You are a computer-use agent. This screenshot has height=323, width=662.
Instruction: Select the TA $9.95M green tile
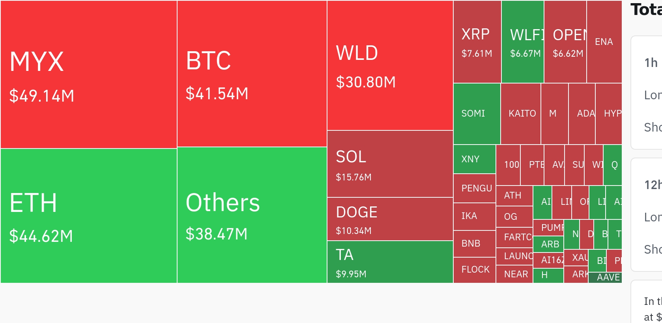pyautogui.click(x=390, y=262)
